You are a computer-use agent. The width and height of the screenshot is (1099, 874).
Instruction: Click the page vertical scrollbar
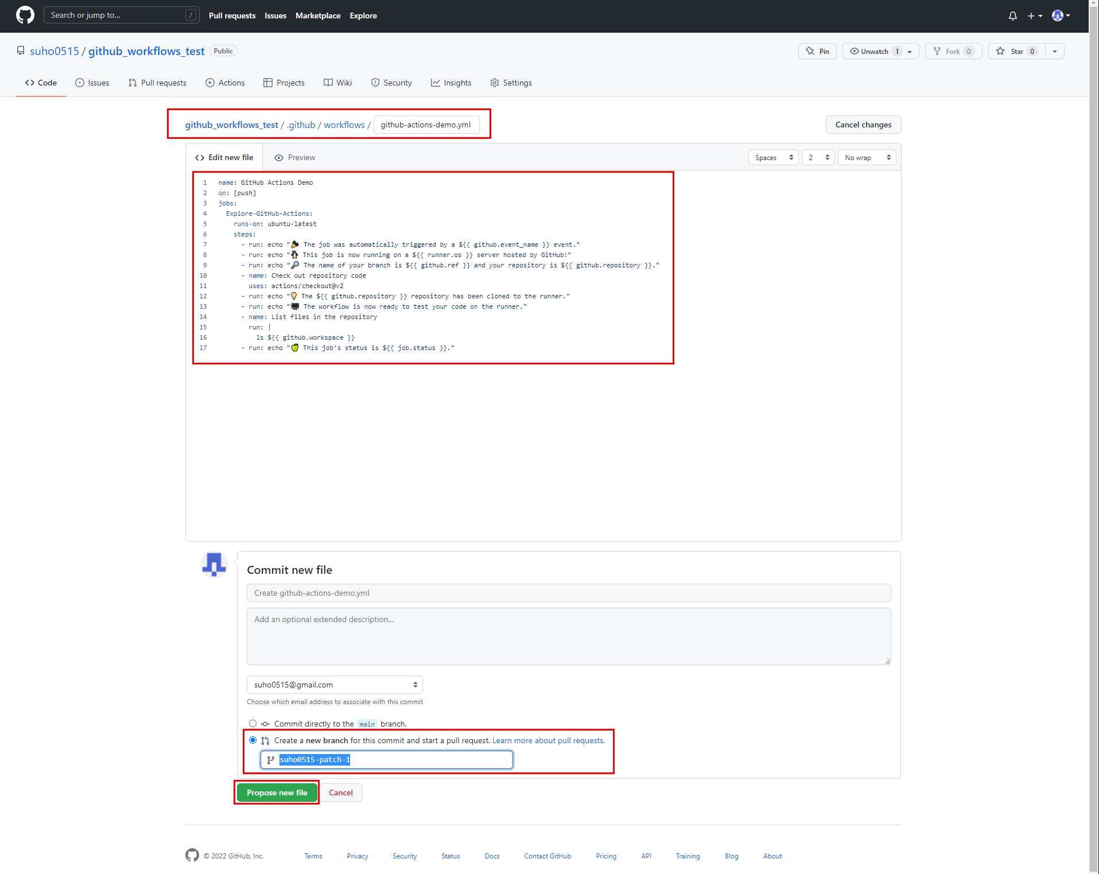coord(1094,437)
